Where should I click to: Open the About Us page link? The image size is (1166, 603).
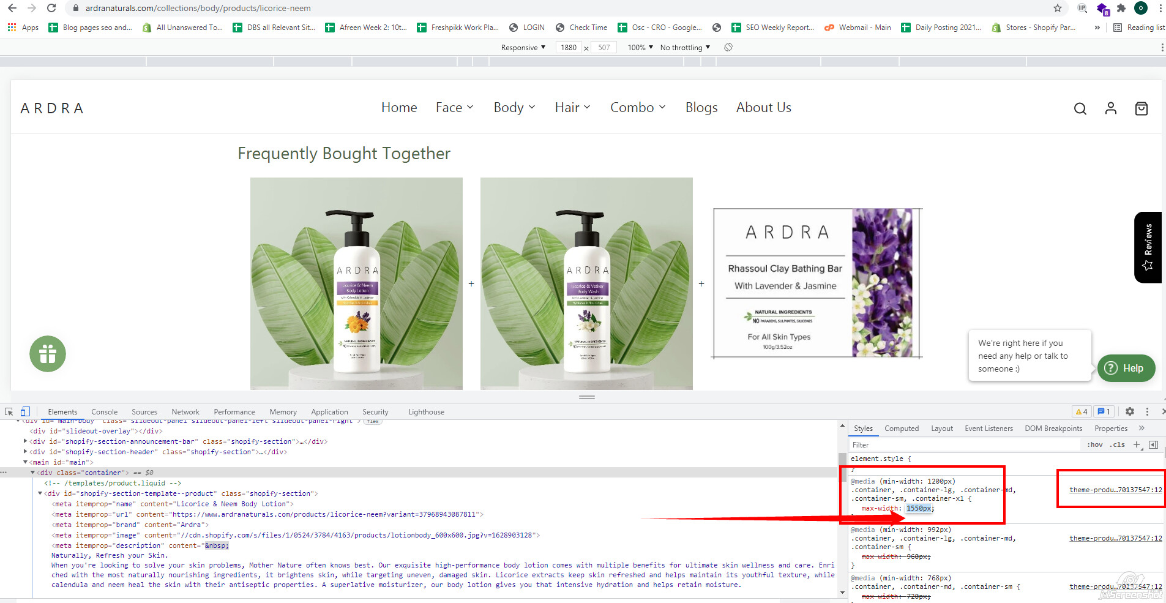click(764, 108)
